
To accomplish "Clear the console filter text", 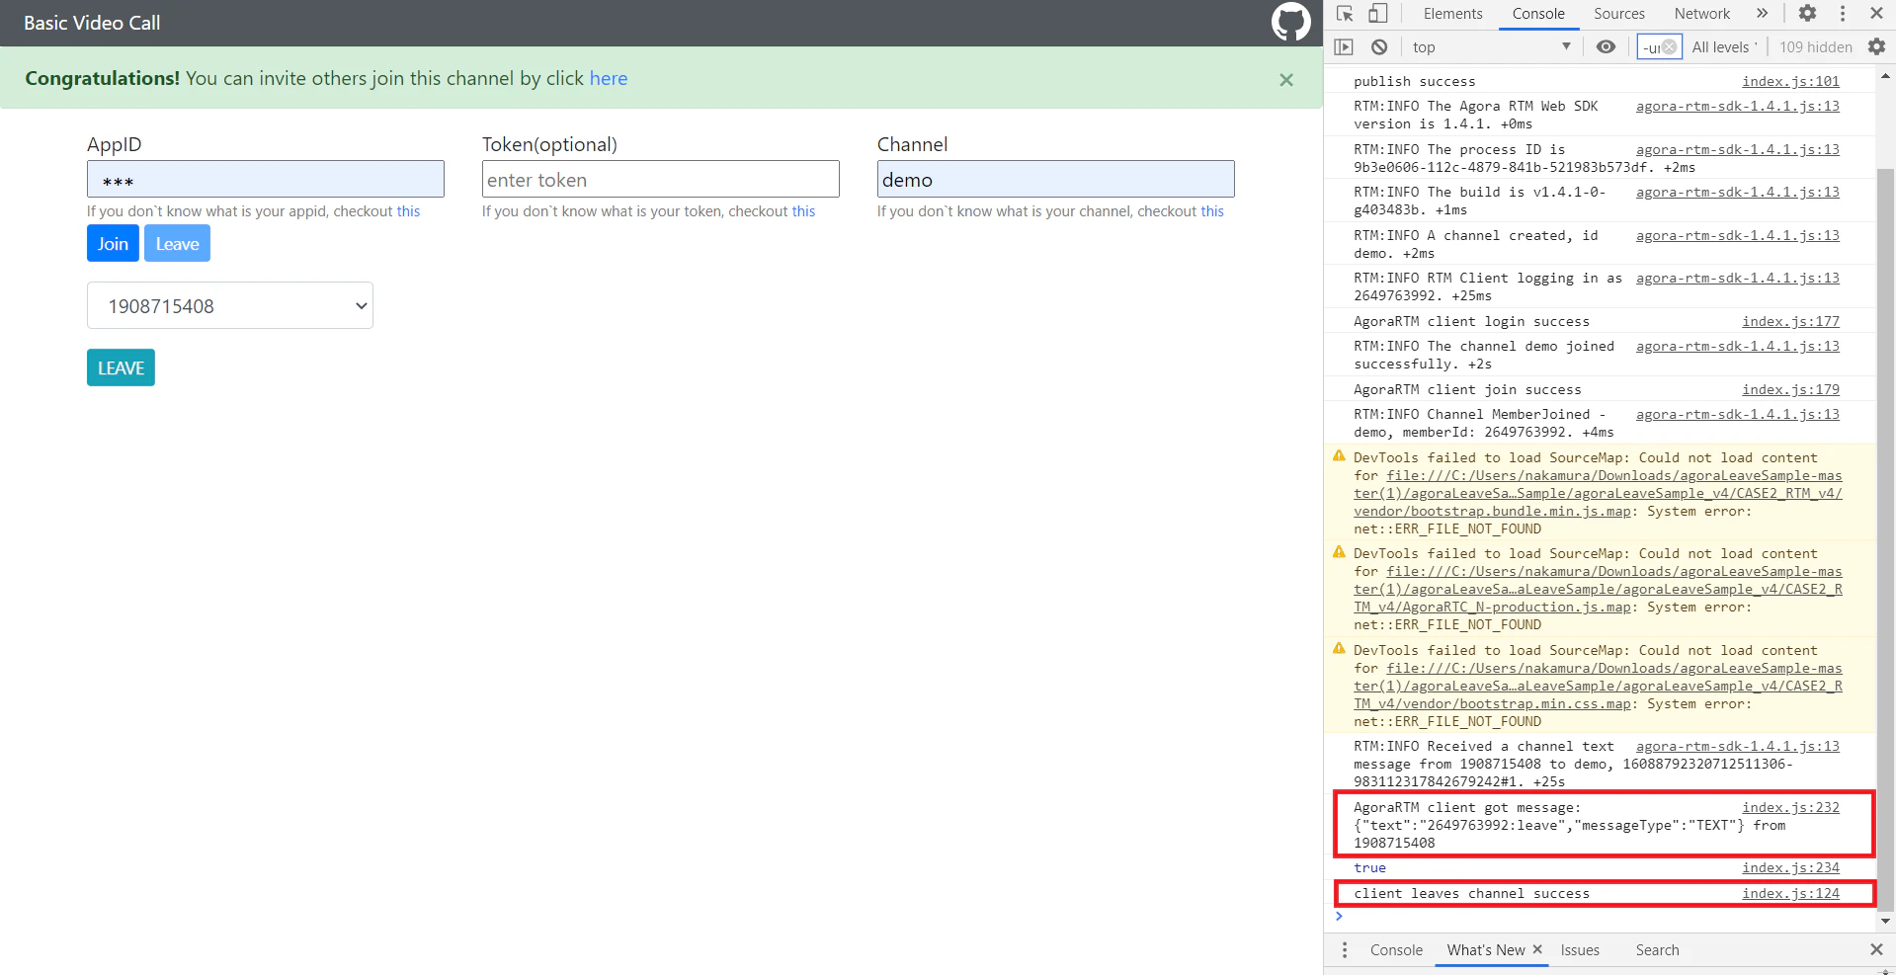I will [1670, 46].
